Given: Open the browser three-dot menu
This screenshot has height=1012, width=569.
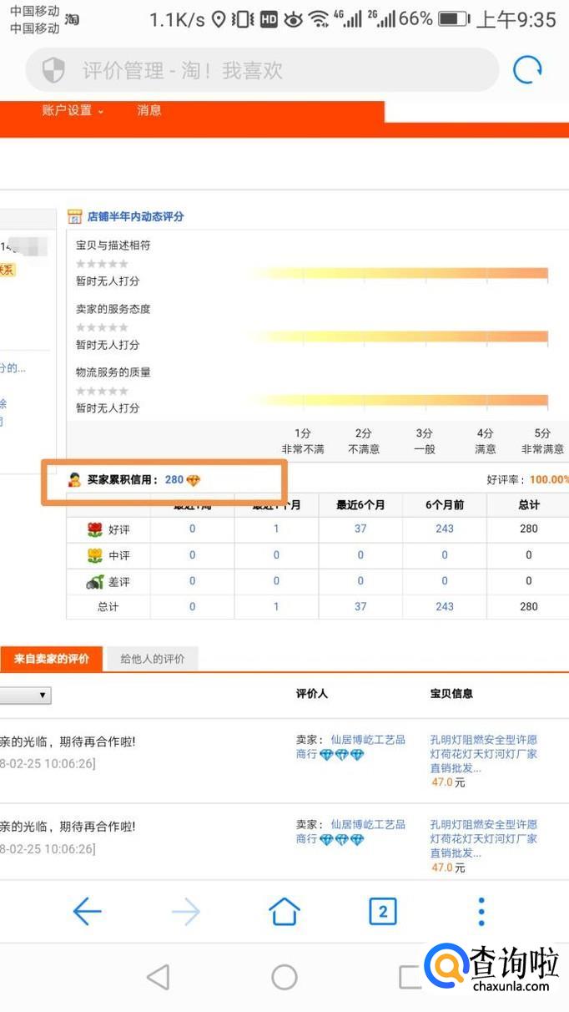Looking at the screenshot, I should pos(481,912).
